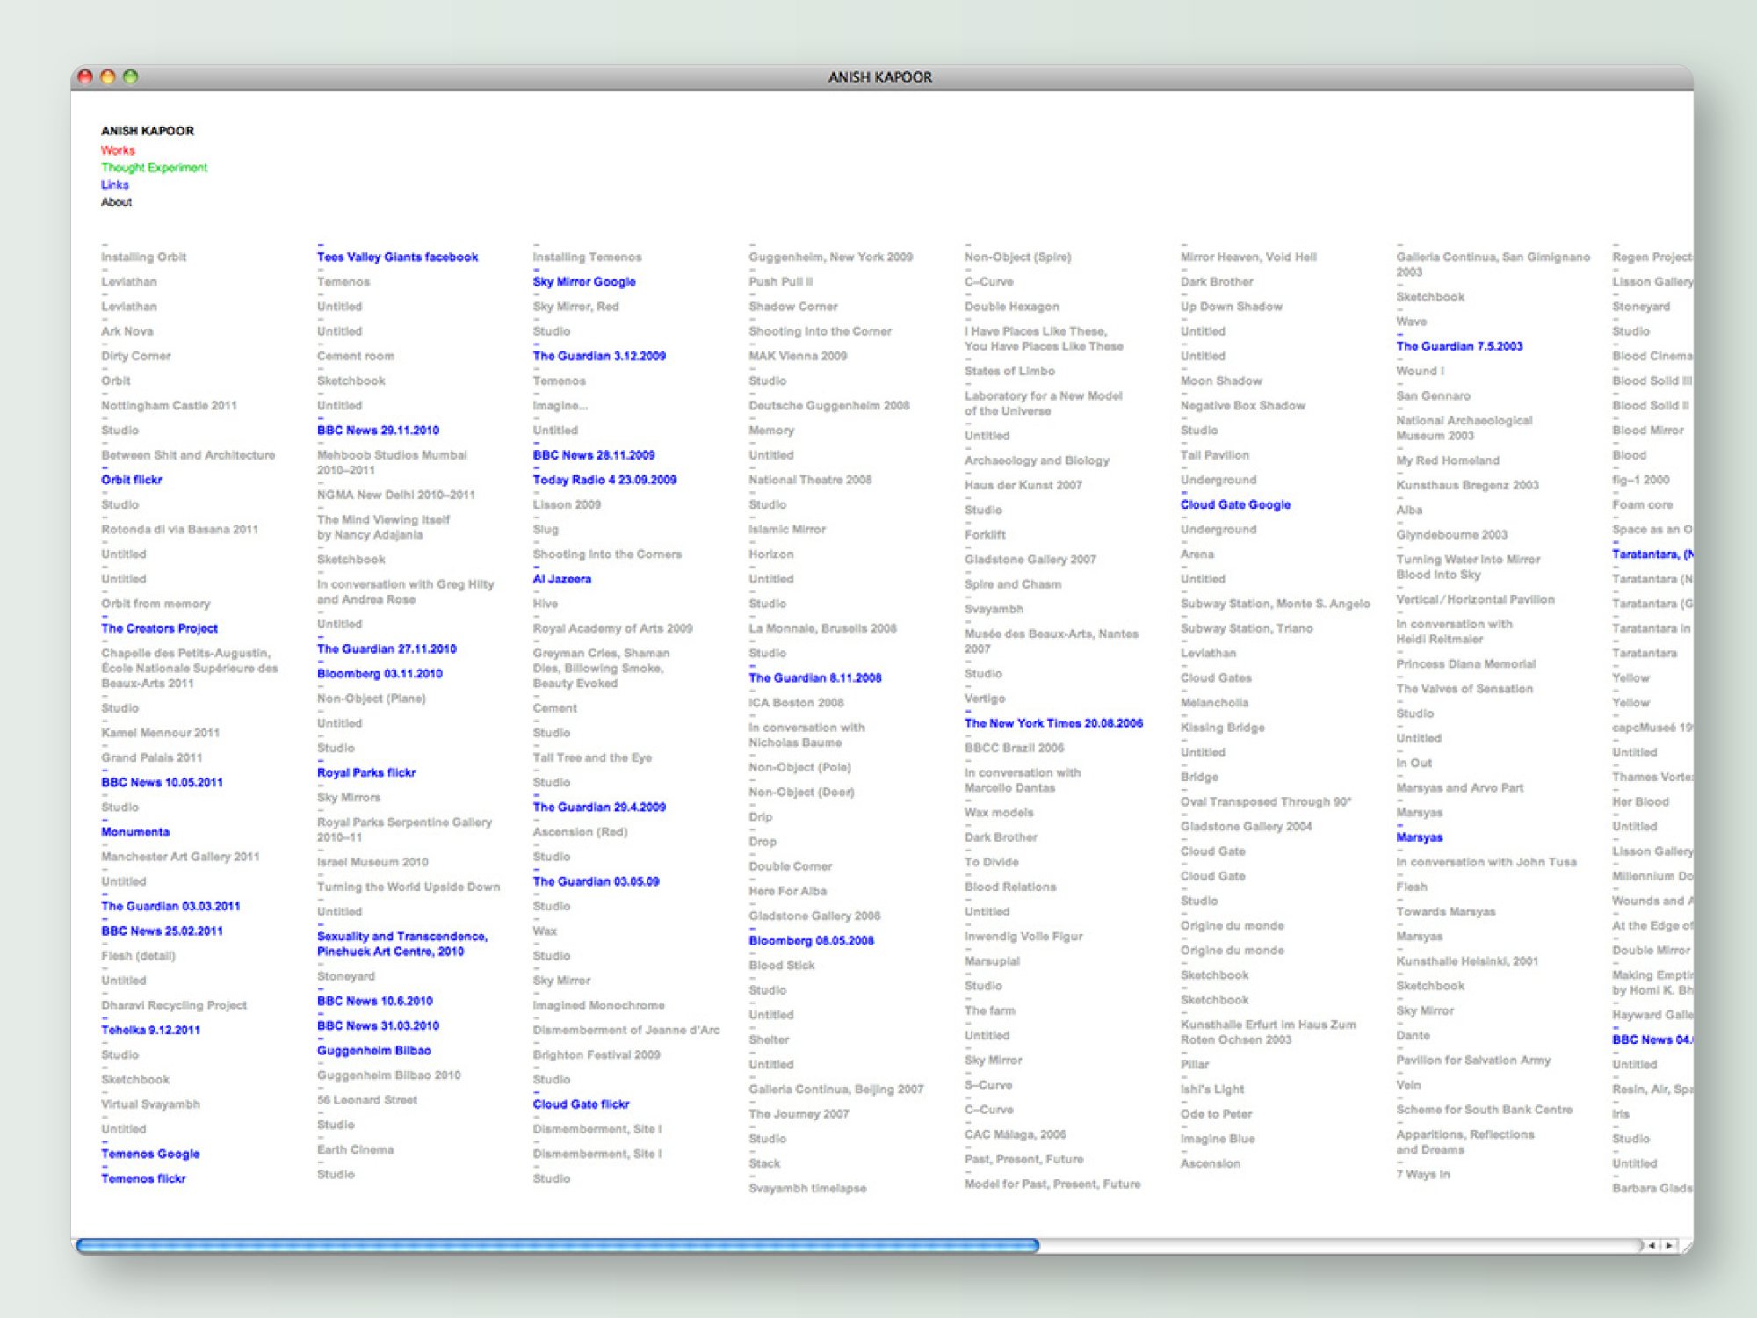Screen dimensions: 1757x1318
Task: Open BBC News 10.6.2010 link
Action: (375, 1001)
